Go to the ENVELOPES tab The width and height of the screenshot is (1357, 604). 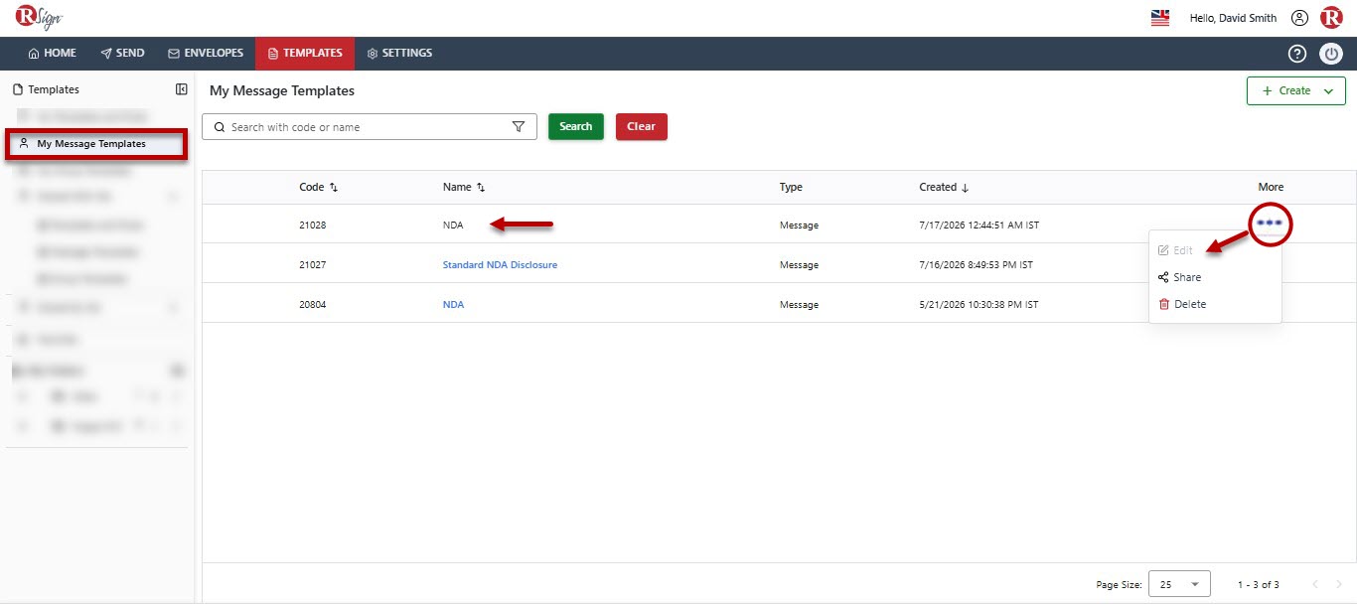click(206, 54)
